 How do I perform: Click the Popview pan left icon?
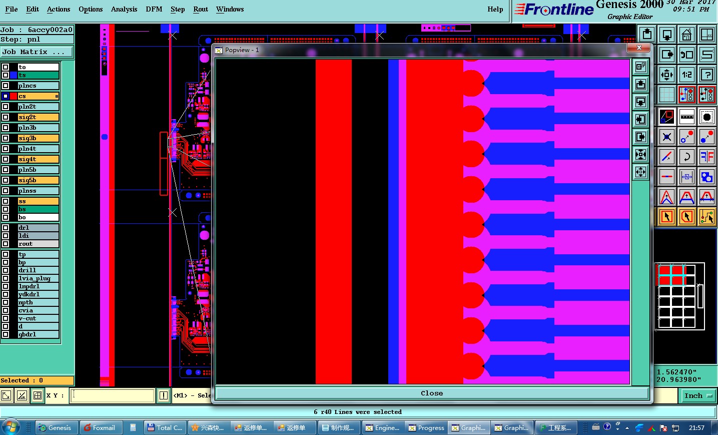641,120
